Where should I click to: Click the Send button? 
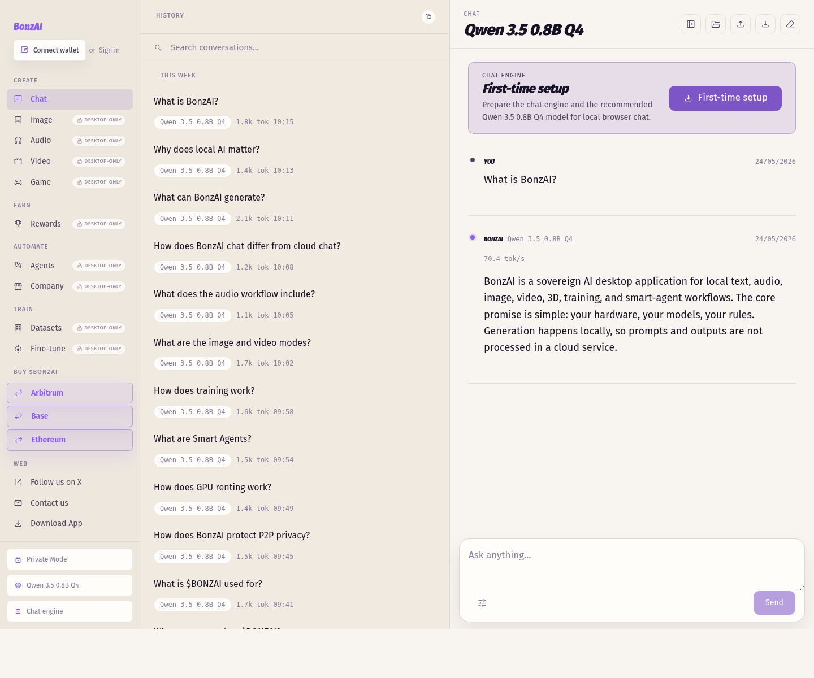click(x=774, y=603)
